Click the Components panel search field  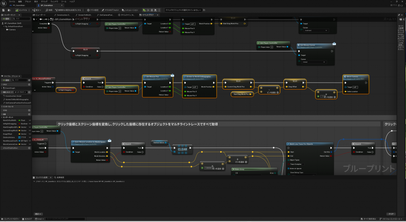[x=21, y=19]
